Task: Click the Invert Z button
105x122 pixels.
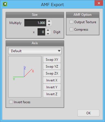Action: click(x=52, y=94)
